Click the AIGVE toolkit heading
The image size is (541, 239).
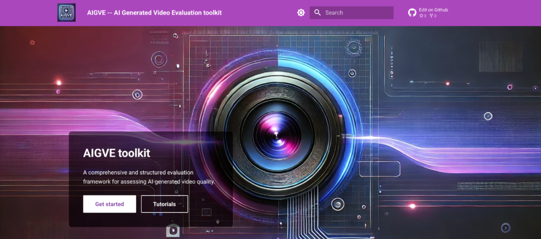tap(117, 153)
